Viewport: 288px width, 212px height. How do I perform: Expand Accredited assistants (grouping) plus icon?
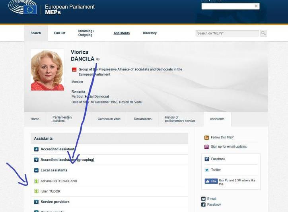tap(36, 159)
